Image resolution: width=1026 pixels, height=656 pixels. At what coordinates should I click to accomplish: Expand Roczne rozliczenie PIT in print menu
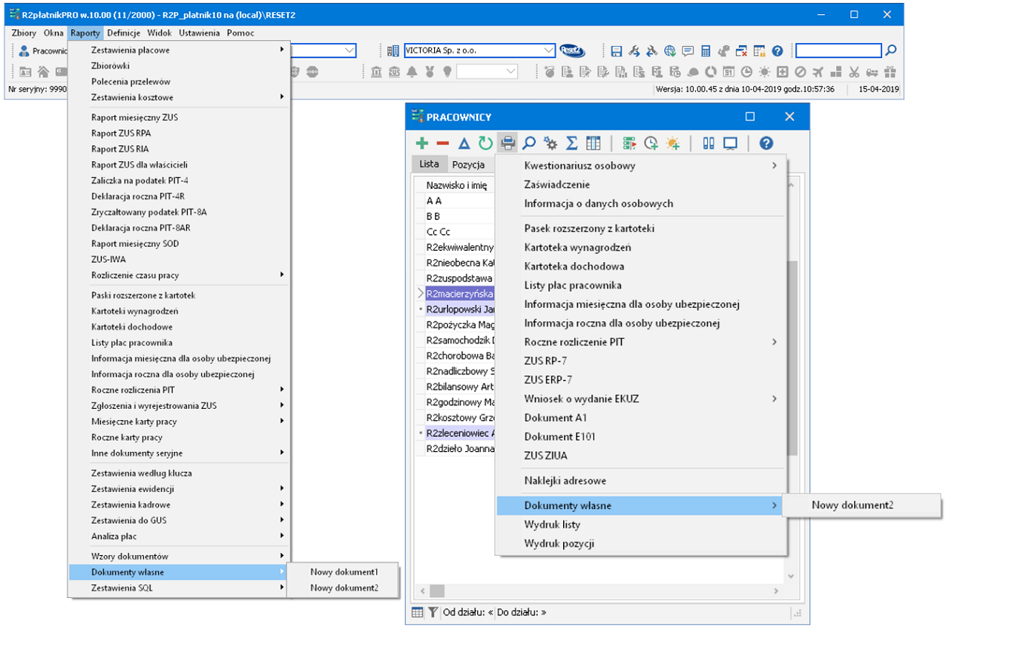point(641,342)
